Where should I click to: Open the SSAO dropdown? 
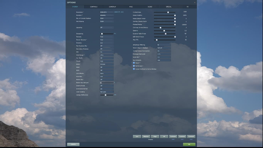(107, 67)
